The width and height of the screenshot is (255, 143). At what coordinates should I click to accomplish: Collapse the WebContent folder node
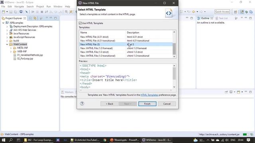click(x=7, y=44)
